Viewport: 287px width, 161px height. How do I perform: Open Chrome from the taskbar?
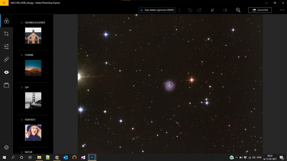pos(57,157)
